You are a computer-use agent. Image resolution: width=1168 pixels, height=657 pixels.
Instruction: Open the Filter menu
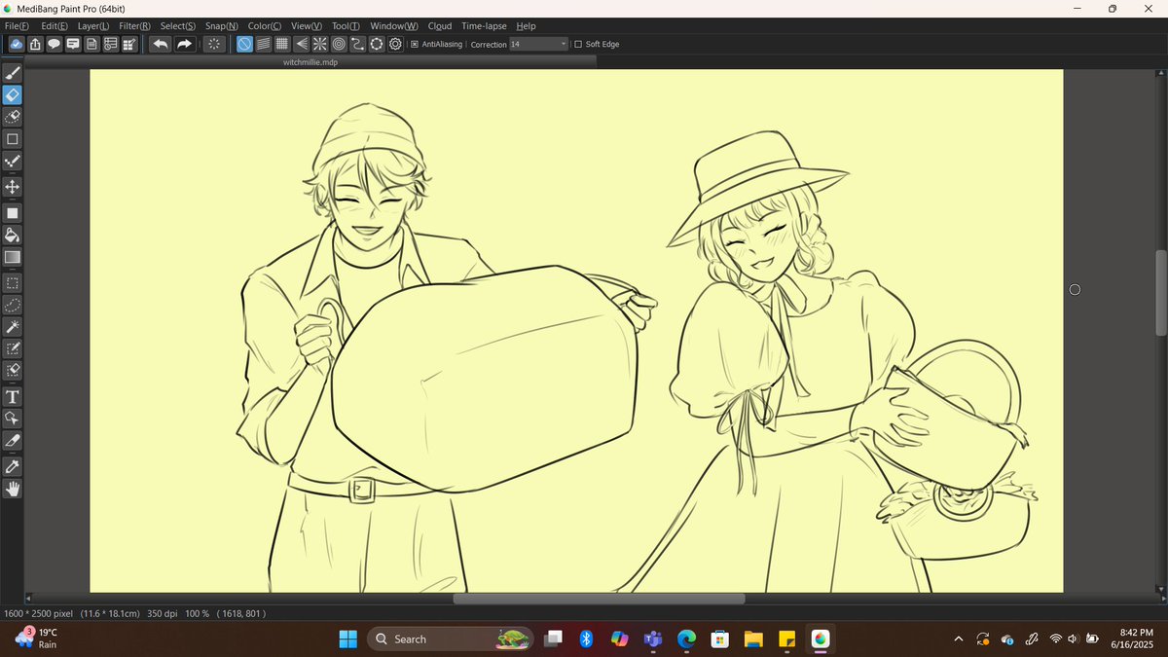(x=134, y=26)
